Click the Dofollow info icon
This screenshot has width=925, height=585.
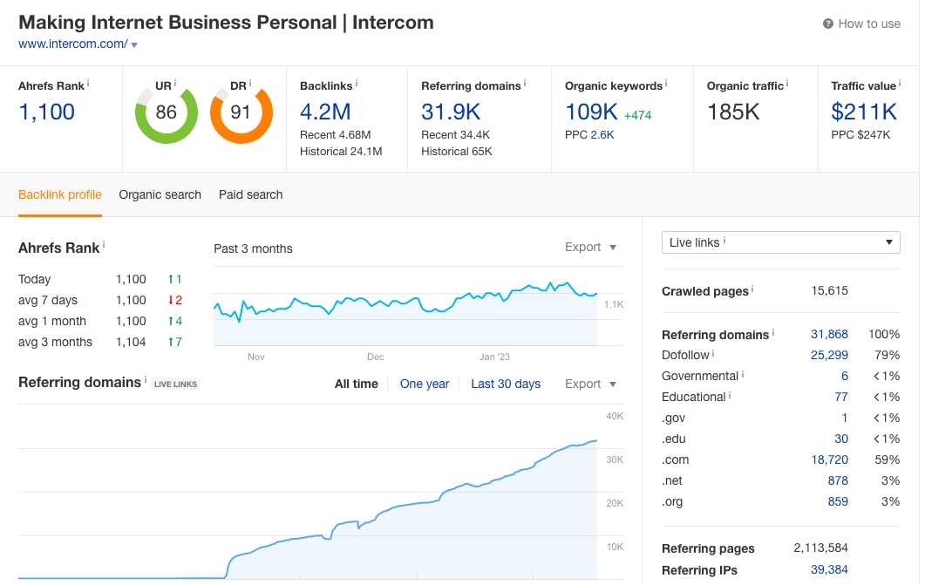point(712,353)
